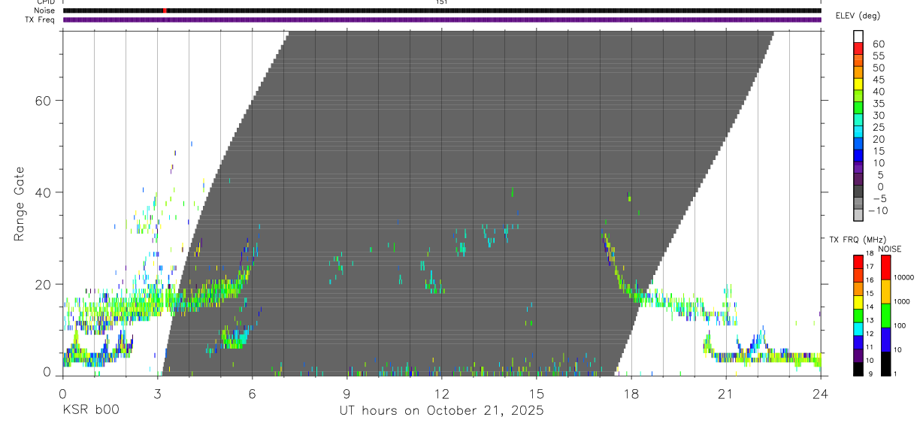The height and width of the screenshot is (426, 923).
Task: Click the purple TX Freq bar above the plot
Action: (x=442, y=20)
